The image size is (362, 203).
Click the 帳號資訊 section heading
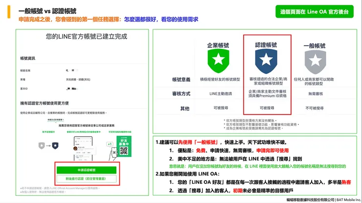pyautogui.click(x=28, y=58)
